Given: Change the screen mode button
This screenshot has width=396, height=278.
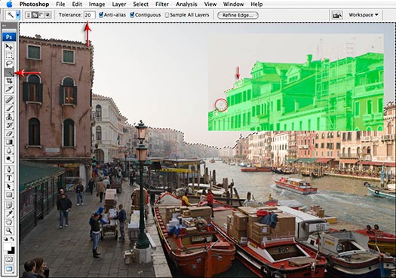Looking at the screenshot, I should pyautogui.click(x=9, y=269).
